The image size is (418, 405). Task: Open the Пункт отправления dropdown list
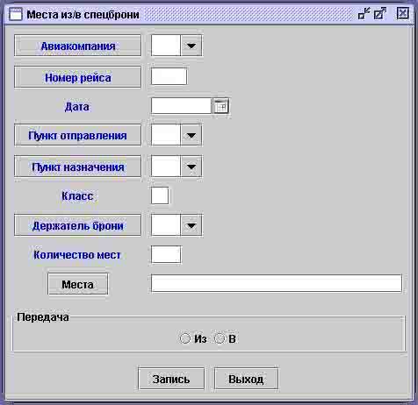[191, 135]
